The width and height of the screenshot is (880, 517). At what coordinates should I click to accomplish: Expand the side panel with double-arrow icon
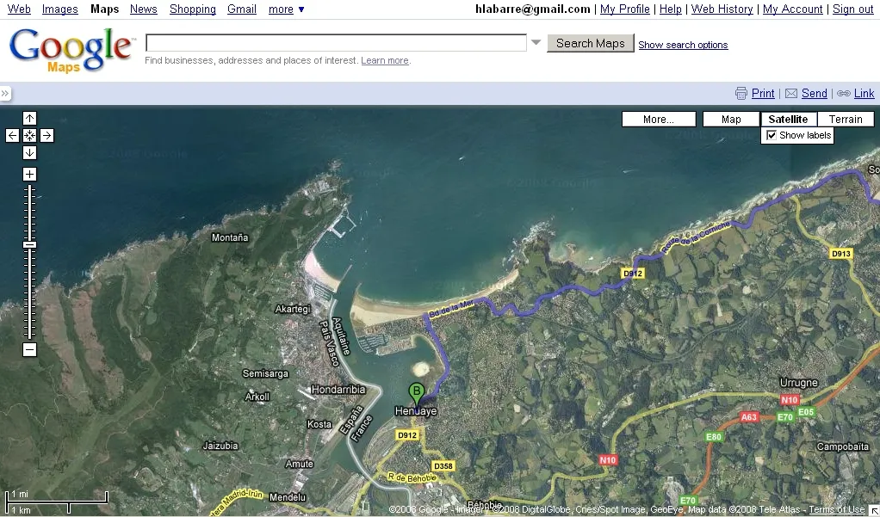point(5,94)
